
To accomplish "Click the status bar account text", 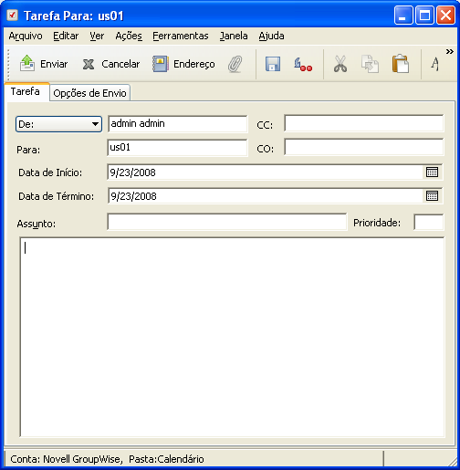I will coord(107,459).
